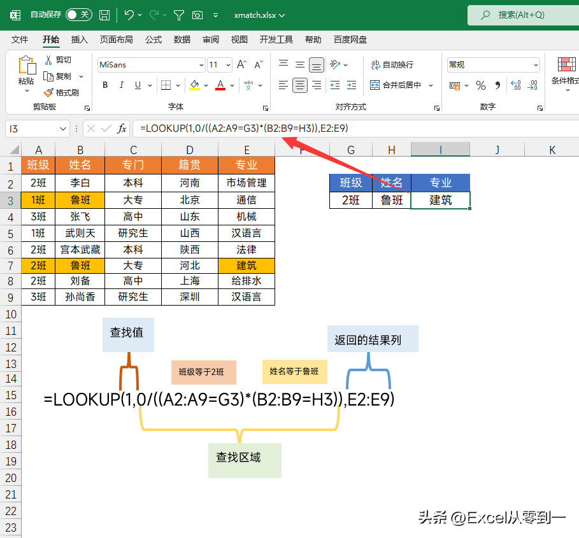Toggle Align Left button
Viewport: 579px width, 538px height.
[x=283, y=85]
